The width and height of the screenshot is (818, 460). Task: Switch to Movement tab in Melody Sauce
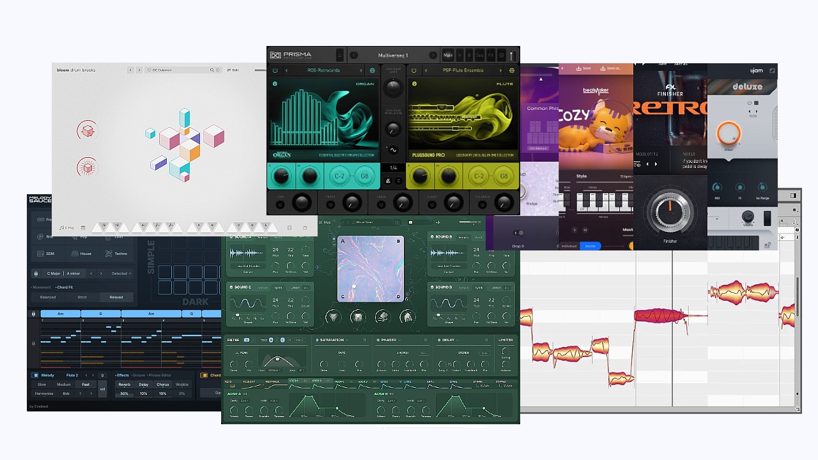(x=42, y=287)
